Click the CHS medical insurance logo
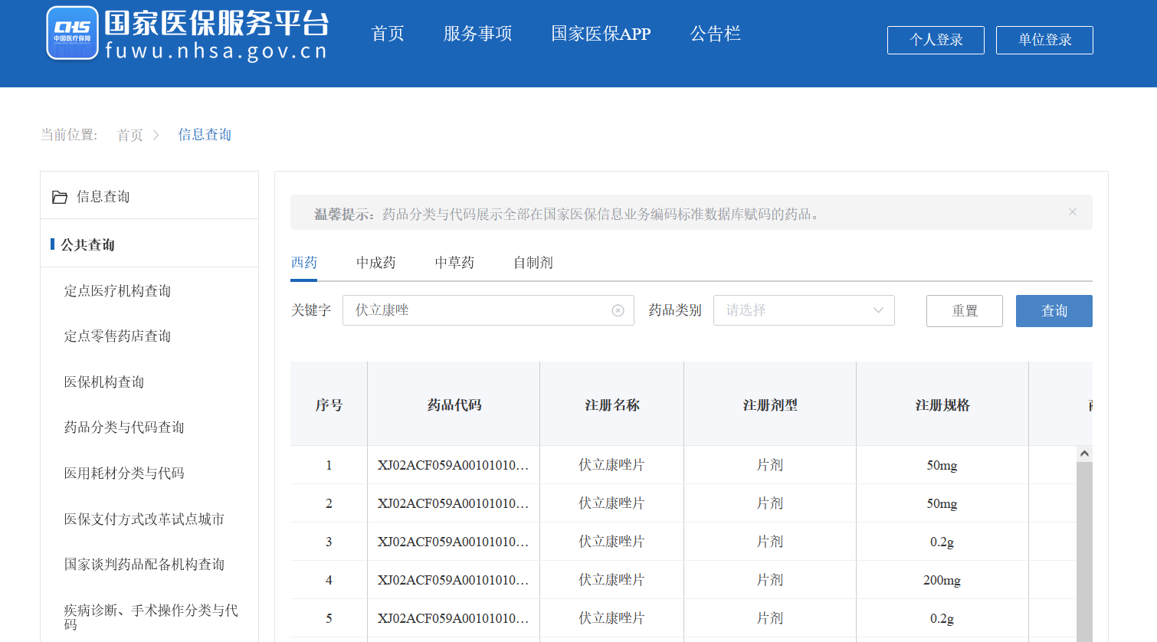This screenshot has height=642, width=1157. pos(72,33)
